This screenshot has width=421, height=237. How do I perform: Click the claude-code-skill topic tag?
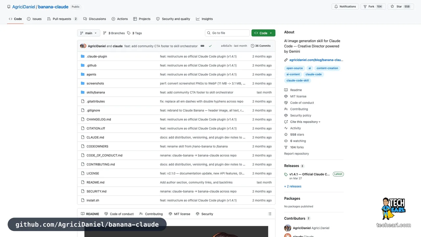click(298, 80)
